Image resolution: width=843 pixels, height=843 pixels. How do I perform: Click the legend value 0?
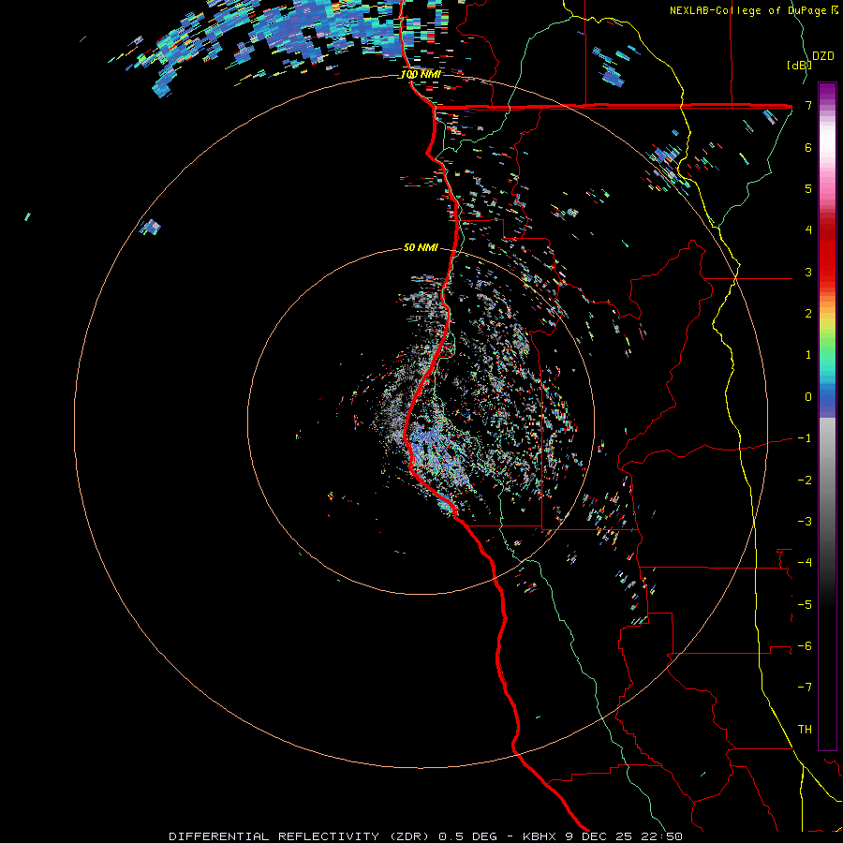click(x=808, y=397)
